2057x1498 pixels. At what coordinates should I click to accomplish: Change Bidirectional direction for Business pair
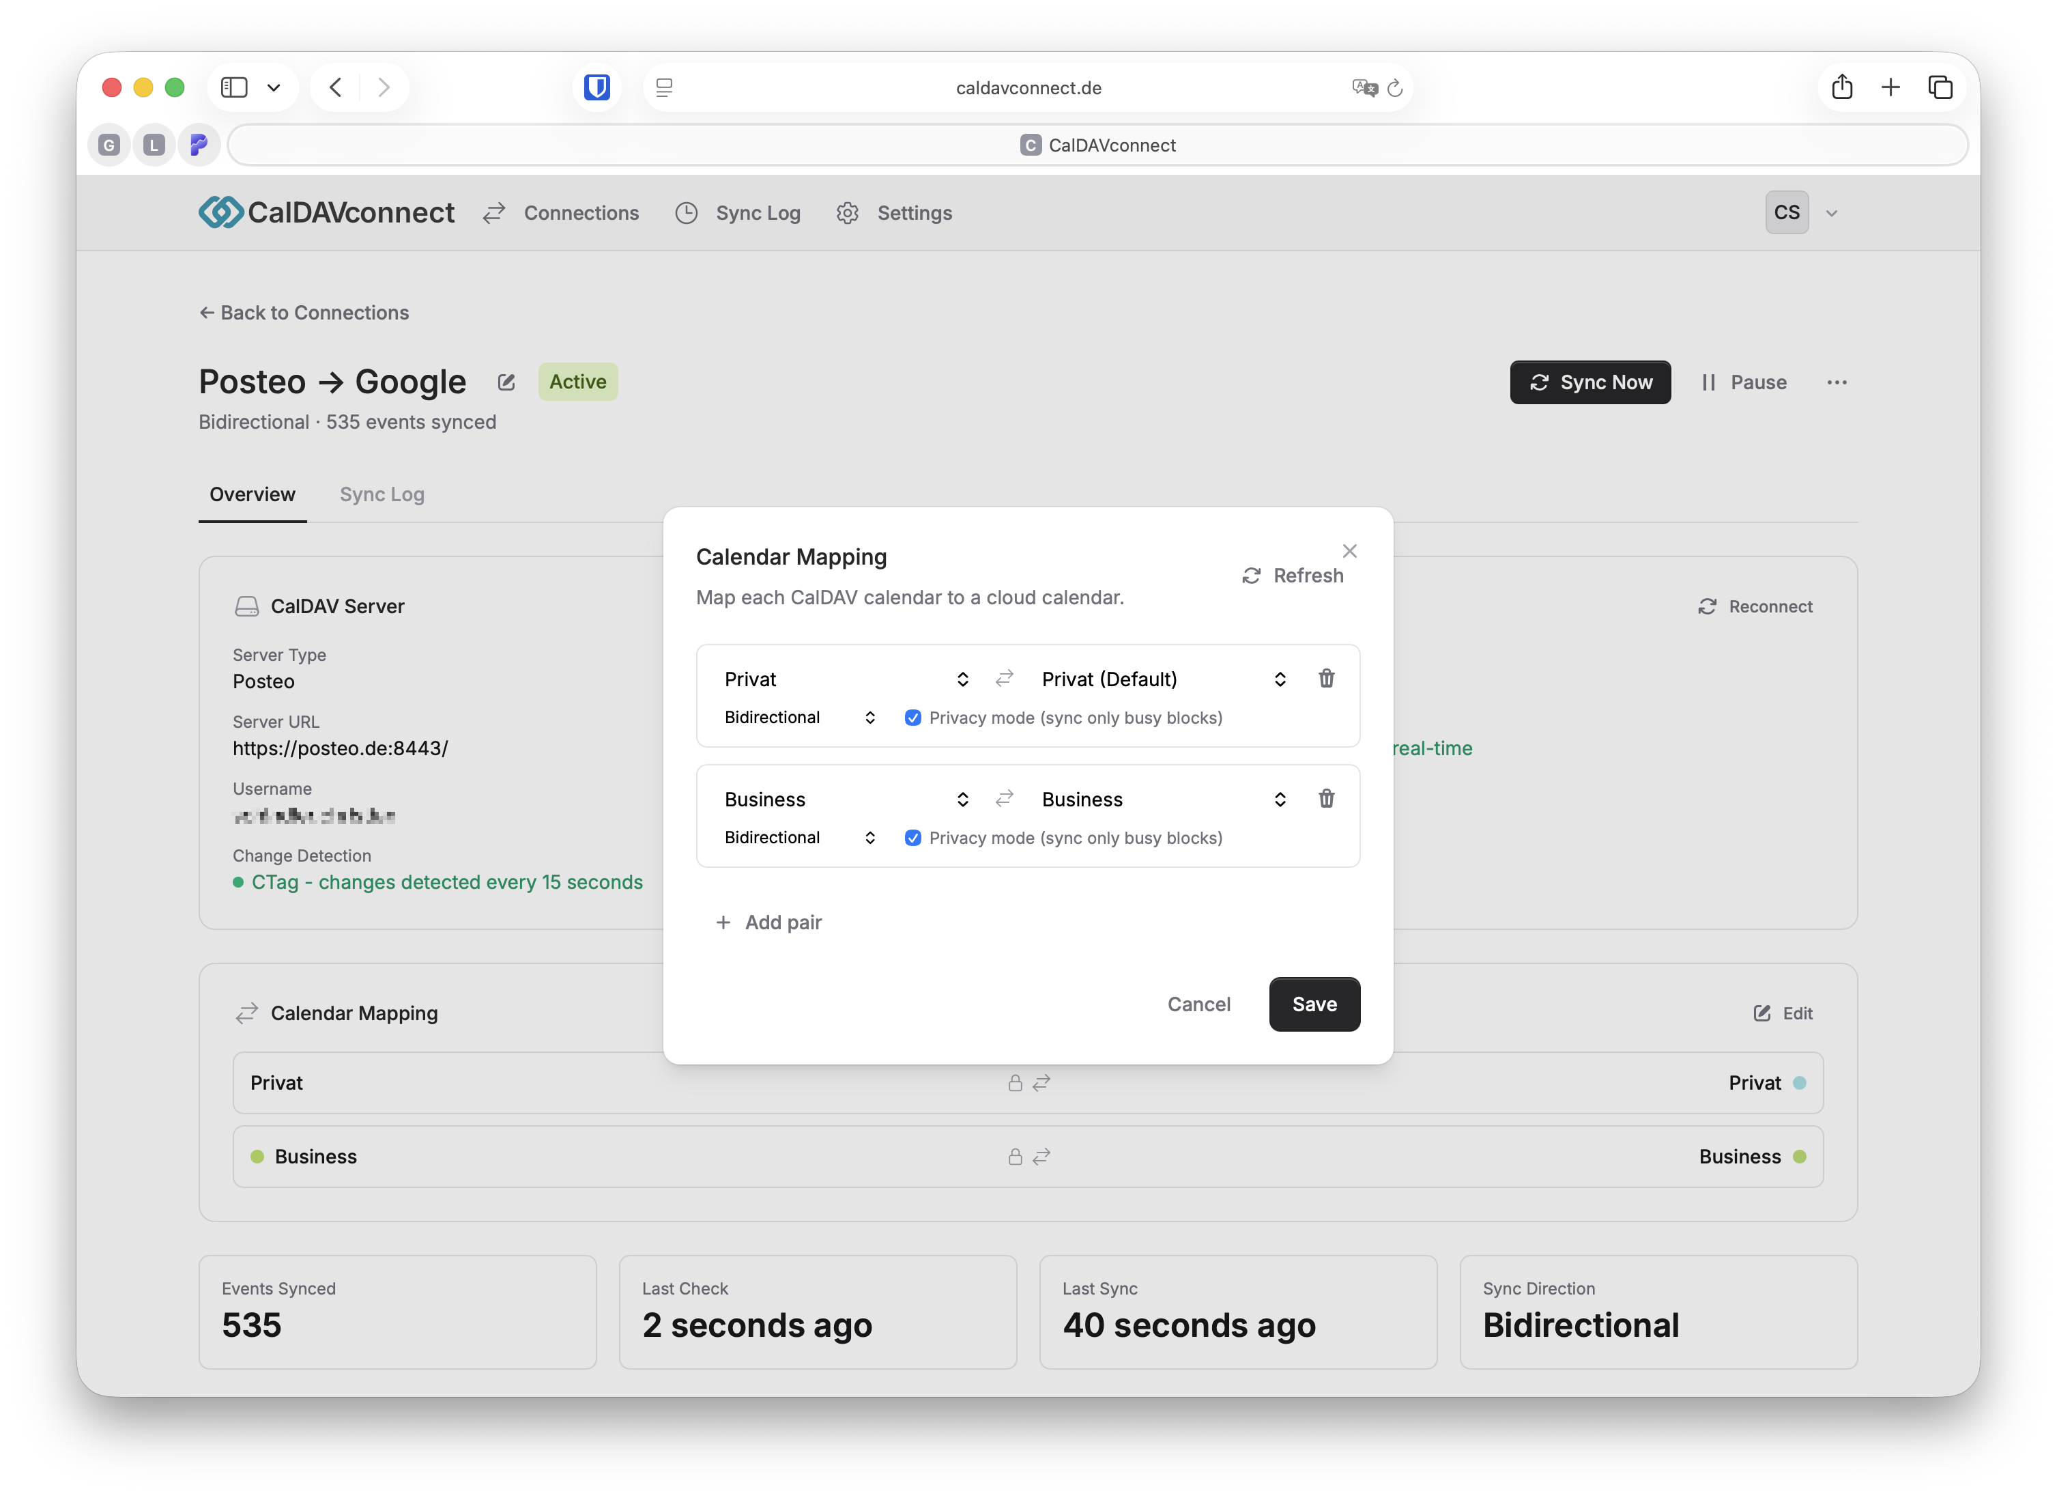point(799,838)
